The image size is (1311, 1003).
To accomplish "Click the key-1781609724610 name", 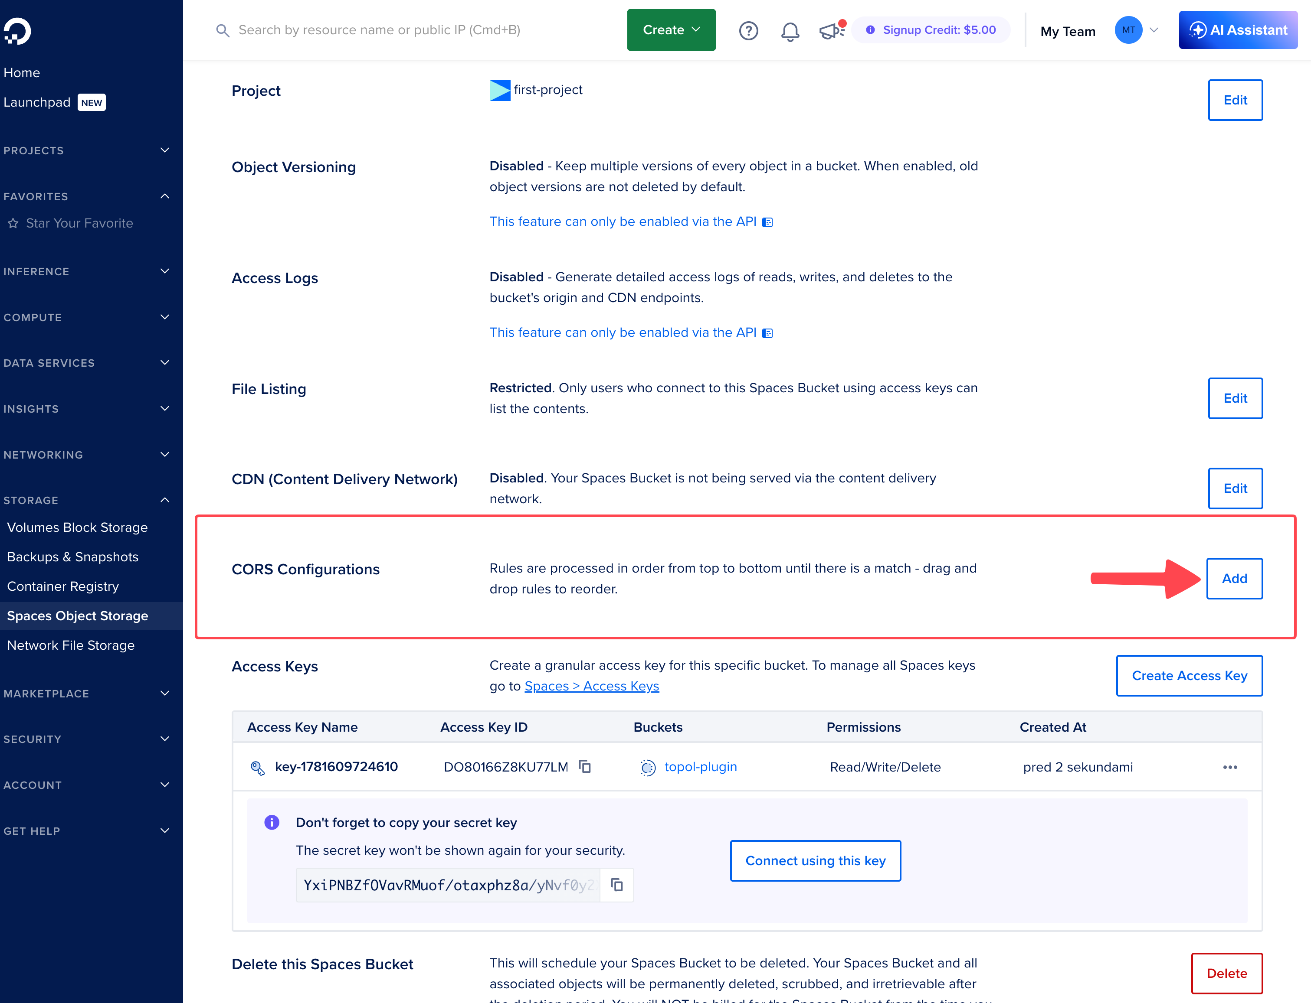I will click(336, 767).
